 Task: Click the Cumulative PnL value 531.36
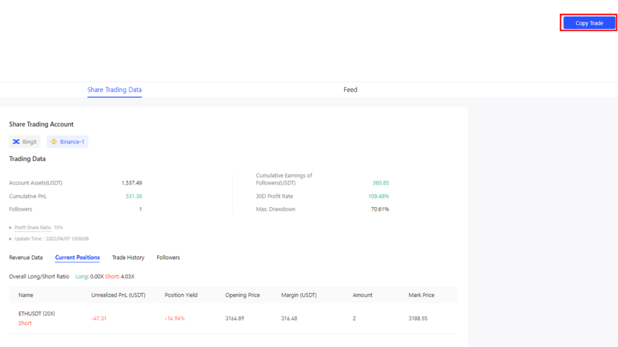click(x=133, y=196)
